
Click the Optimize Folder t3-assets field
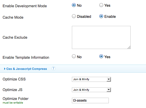pyautogui.click(x=90, y=100)
